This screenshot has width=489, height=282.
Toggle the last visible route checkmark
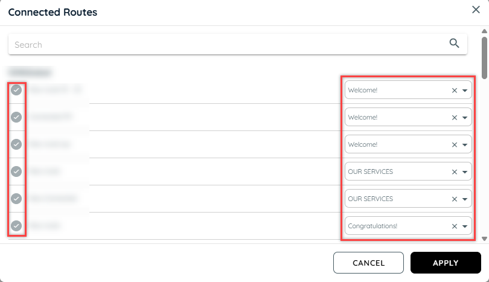point(16,225)
